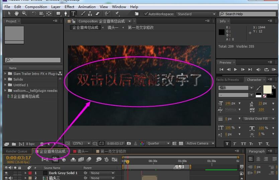Select the Puppet Pin tool
Screen dimensions: 279x180
pyautogui.click(x=117, y=14)
